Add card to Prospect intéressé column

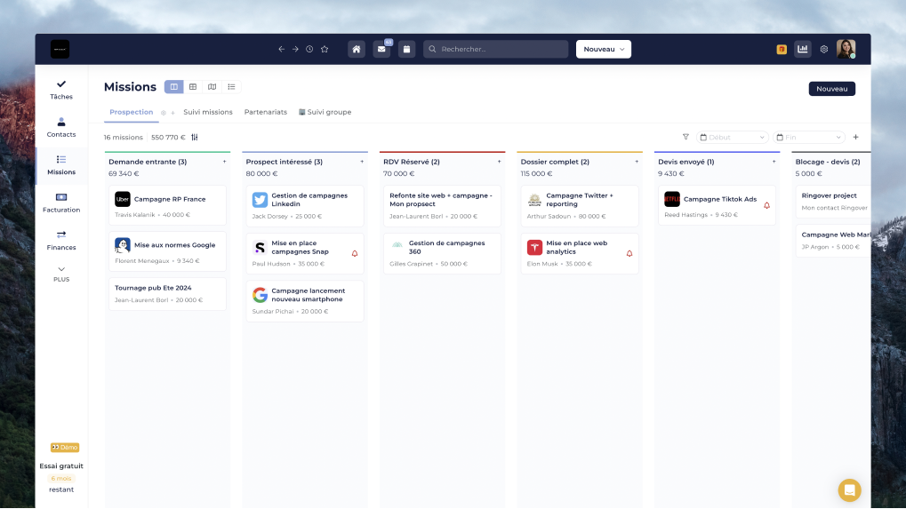tap(362, 162)
